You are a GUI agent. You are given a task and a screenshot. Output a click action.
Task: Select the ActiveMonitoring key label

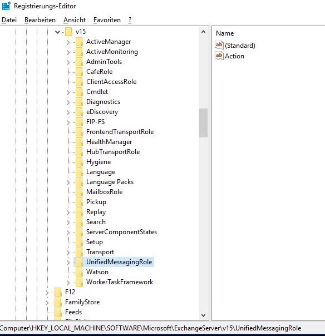click(x=112, y=52)
